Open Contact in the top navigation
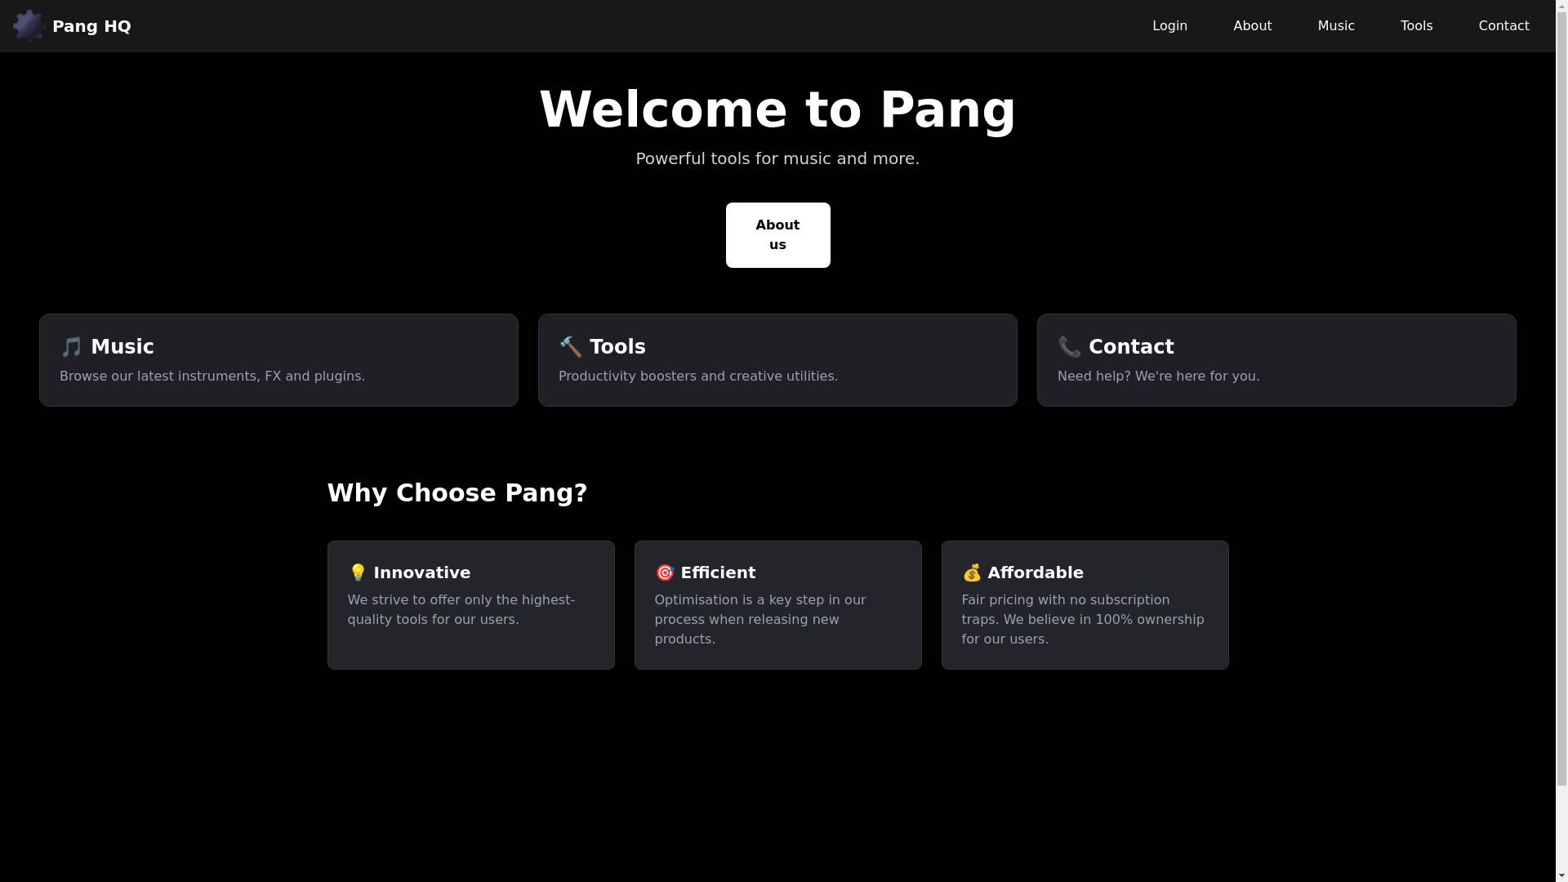The width and height of the screenshot is (1568, 882). click(x=1503, y=26)
